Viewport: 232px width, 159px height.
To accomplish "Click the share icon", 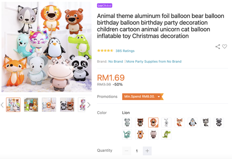I will click(218, 47).
